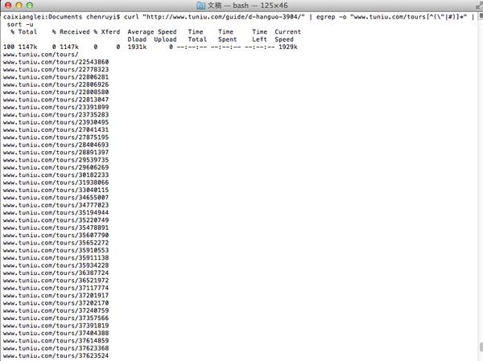The image size is (483, 361).
Task: Minimize the terminal with the yellow button
Action: click(19, 6)
